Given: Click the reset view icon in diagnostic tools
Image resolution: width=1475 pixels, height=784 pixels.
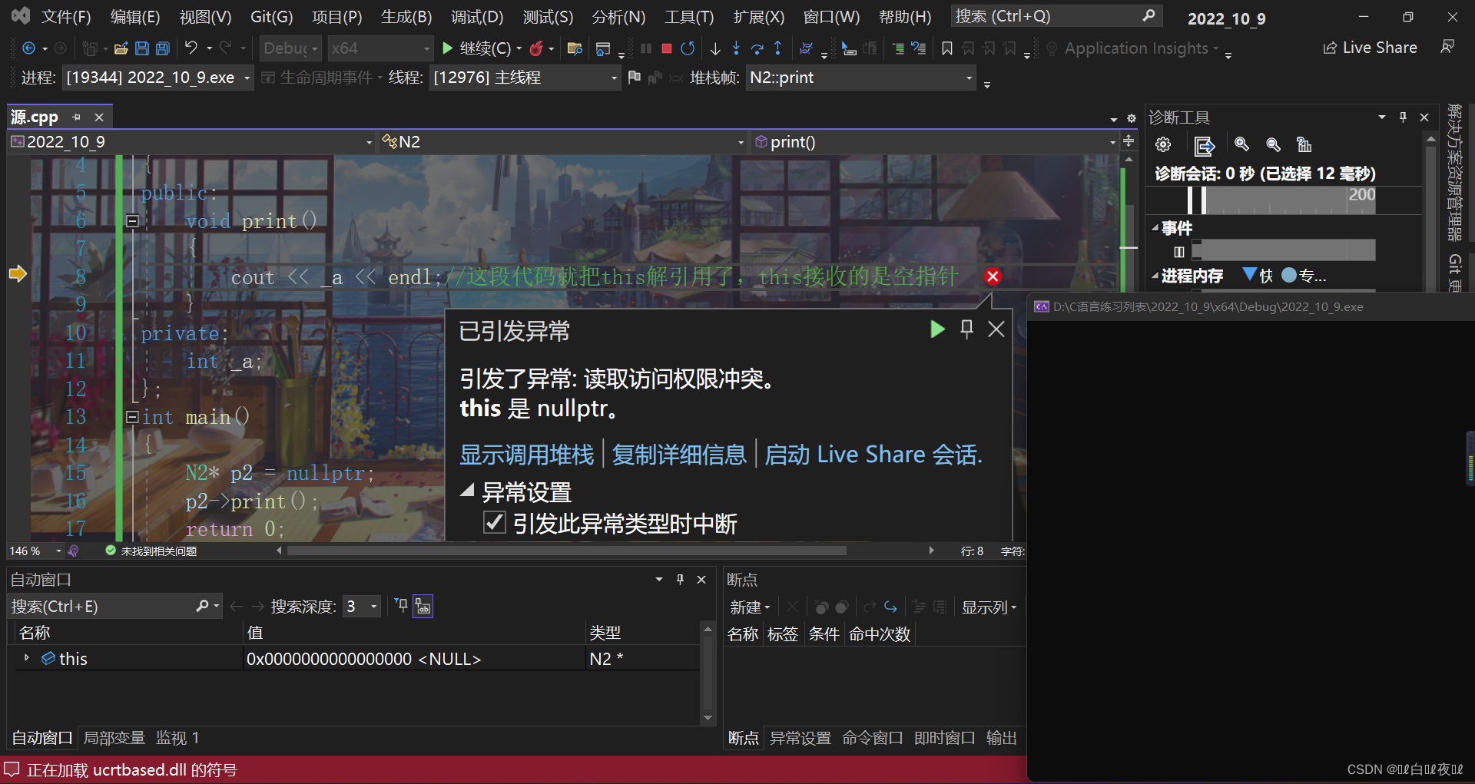Looking at the screenshot, I should (1304, 144).
